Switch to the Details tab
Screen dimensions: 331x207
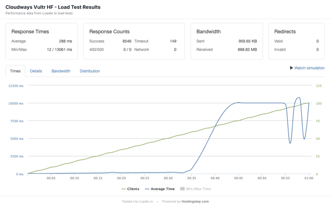pyautogui.click(x=36, y=71)
